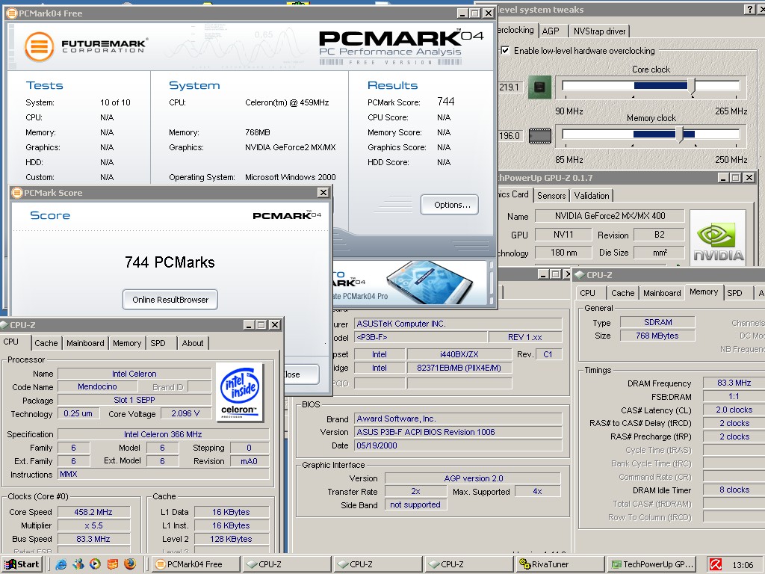The width and height of the screenshot is (765, 574).
Task: Click the memory clock value field 196.0
Action: point(510,136)
